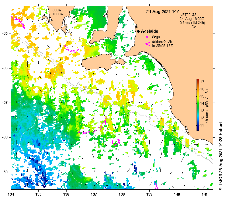Click the '141' longitude axis label

coord(205,194)
